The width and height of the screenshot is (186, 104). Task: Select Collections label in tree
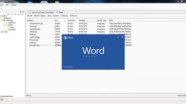coord(12,23)
